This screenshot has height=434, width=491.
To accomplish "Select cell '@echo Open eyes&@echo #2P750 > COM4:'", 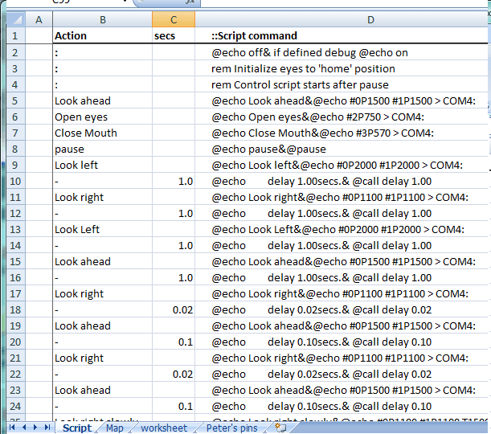I will pyautogui.click(x=341, y=117).
